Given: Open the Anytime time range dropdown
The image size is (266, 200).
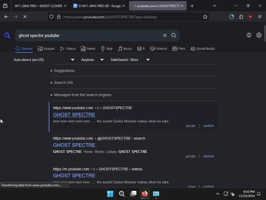Looking at the screenshot, I should click(x=92, y=60).
